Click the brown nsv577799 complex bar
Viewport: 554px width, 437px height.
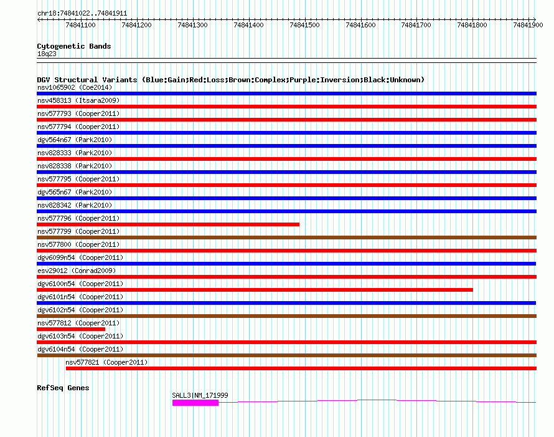[286, 238]
